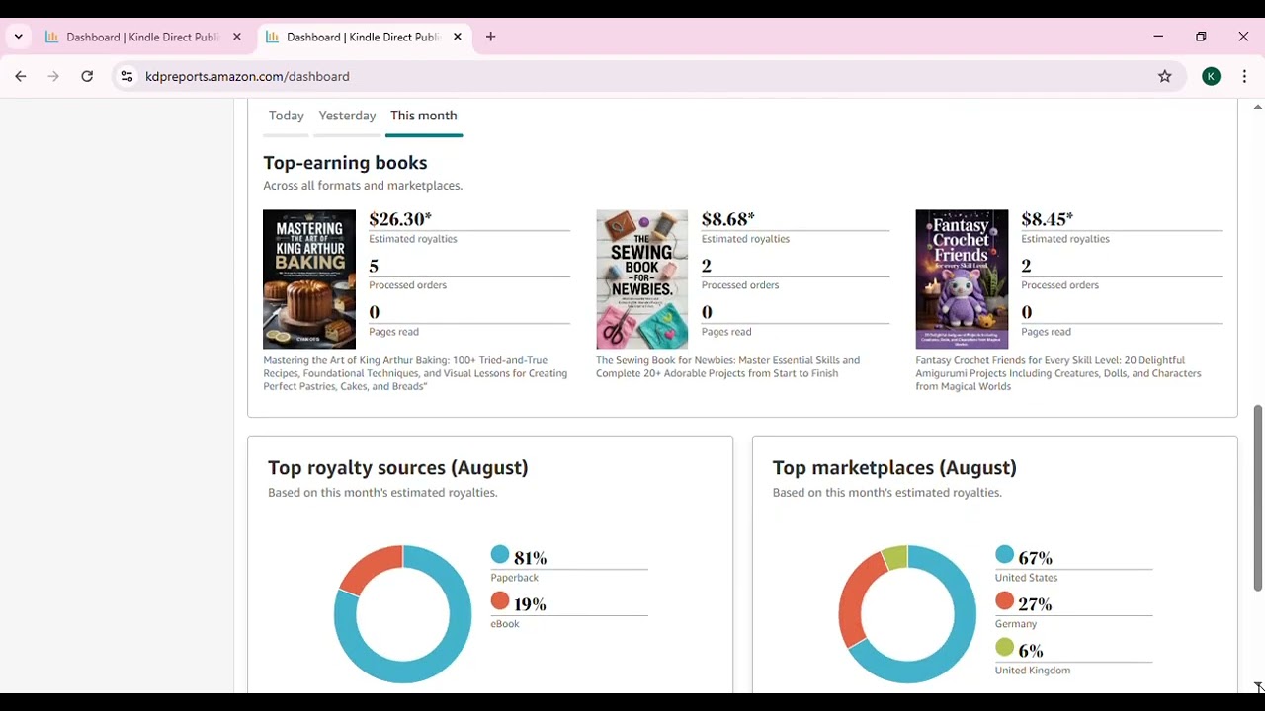Open the Chrome profile K avatar
The image size is (1265, 711).
coord(1211,76)
